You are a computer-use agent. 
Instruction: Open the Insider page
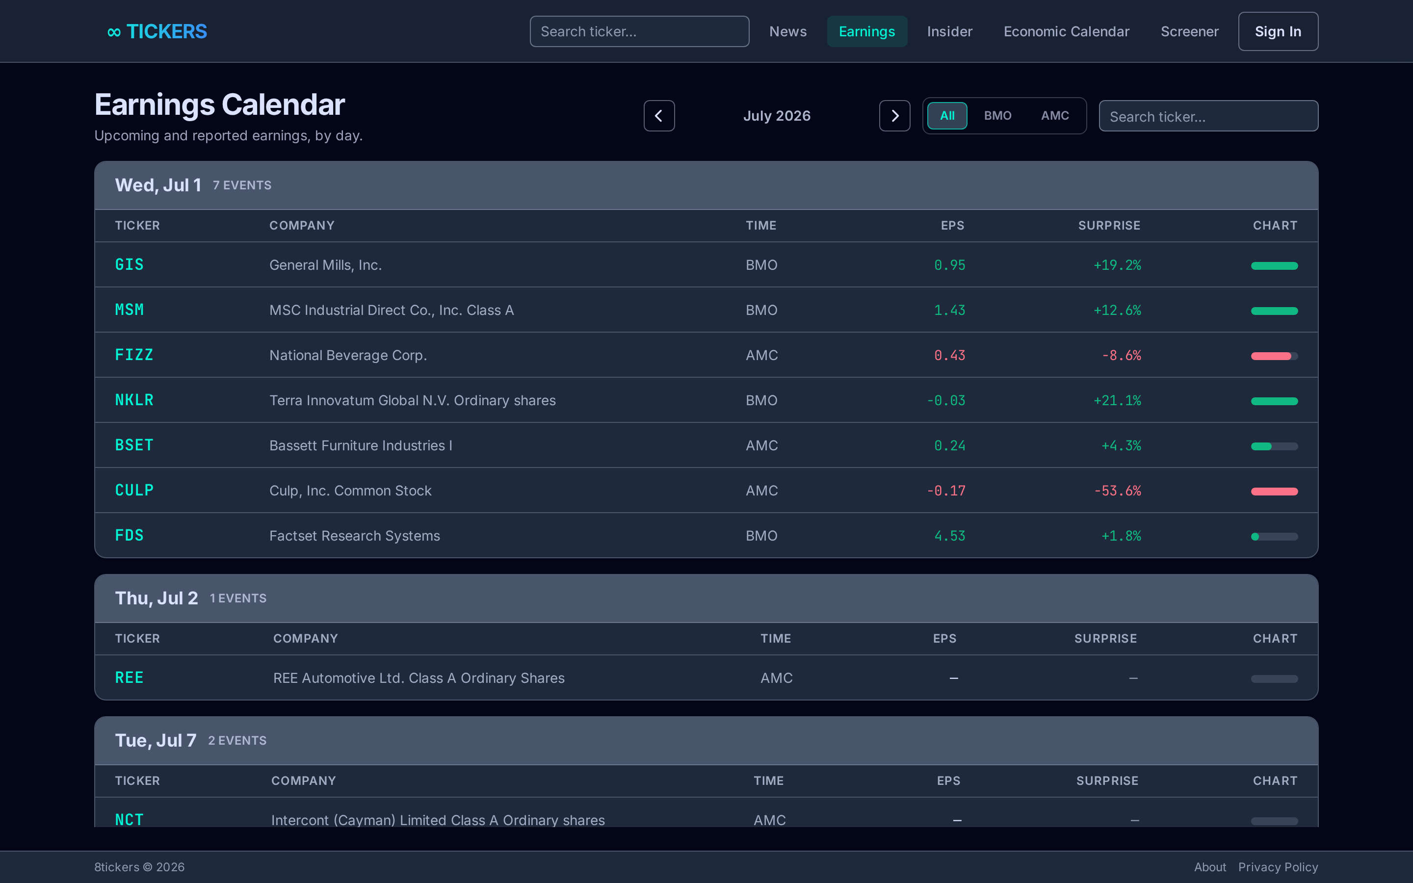[x=949, y=31]
